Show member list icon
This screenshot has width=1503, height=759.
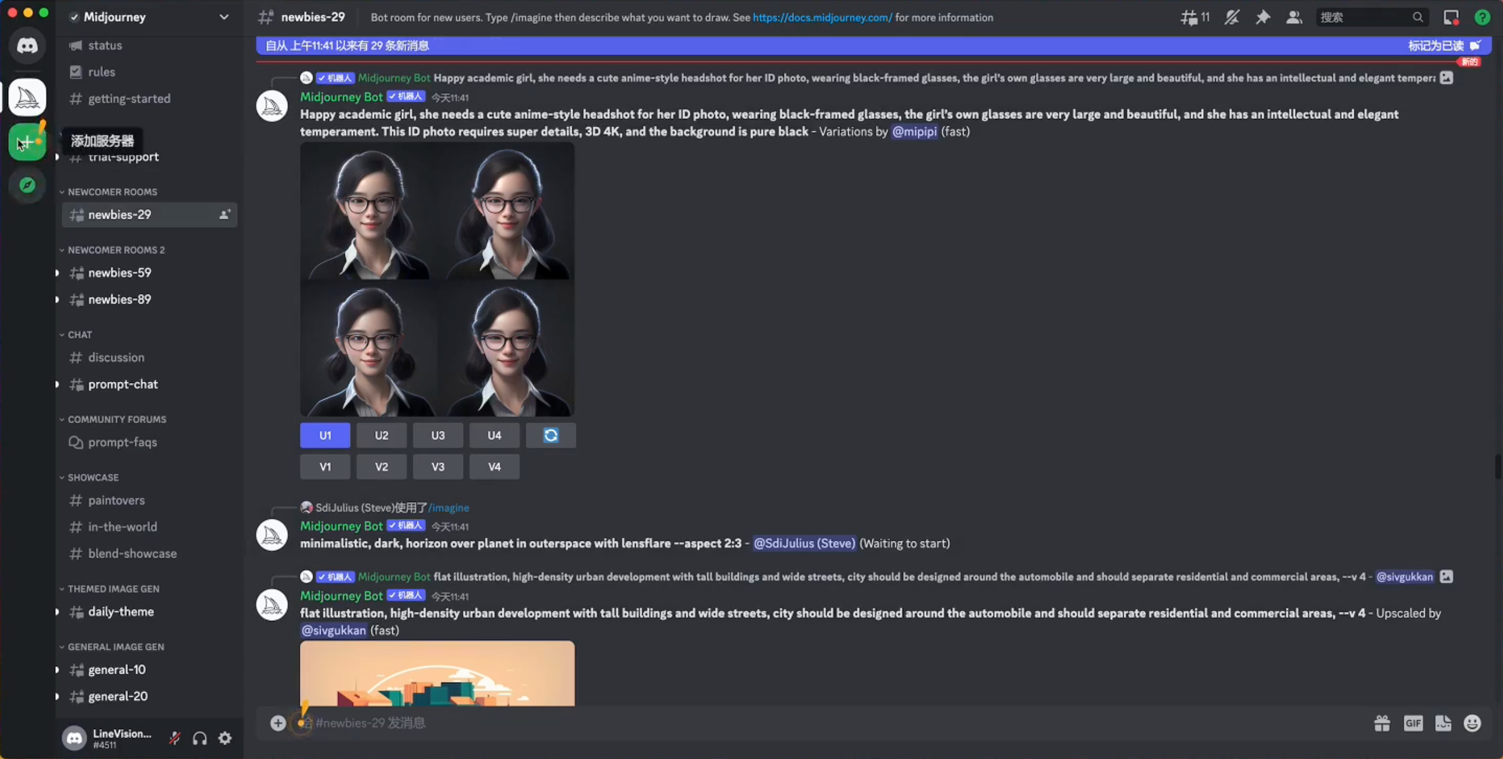point(1293,17)
